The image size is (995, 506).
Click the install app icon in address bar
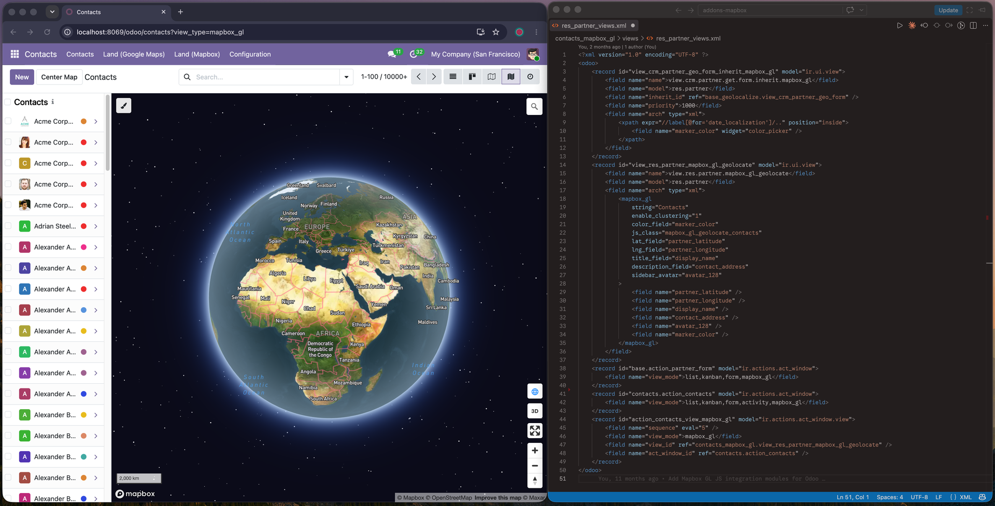pyautogui.click(x=480, y=32)
